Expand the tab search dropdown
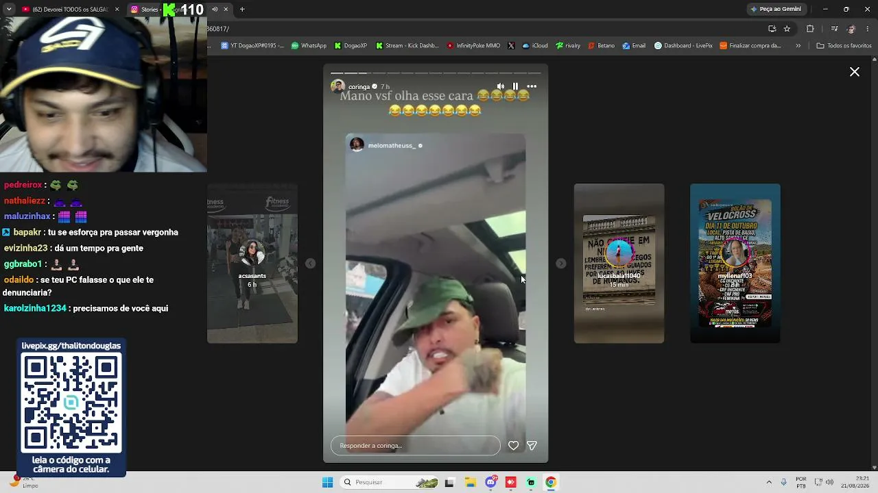 pyautogui.click(x=9, y=10)
